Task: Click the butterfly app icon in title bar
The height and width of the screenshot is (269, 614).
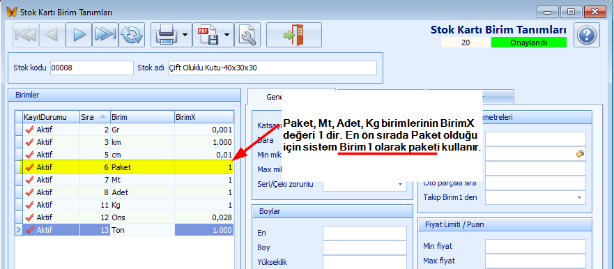Action: pyautogui.click(x=11, y=12)
